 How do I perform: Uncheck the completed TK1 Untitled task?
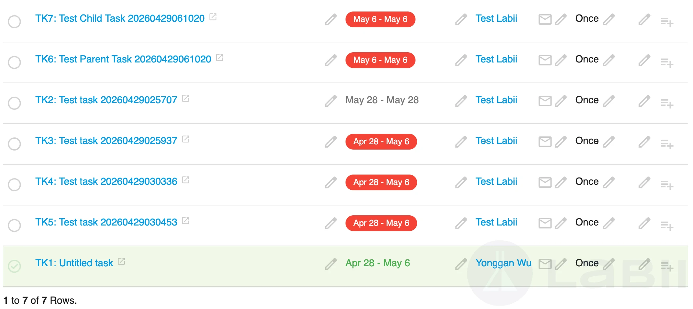coord(14,266)
